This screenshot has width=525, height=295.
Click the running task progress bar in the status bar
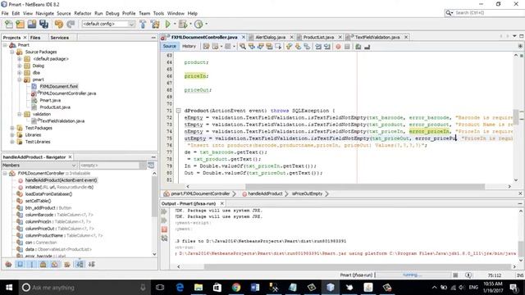pyautogui.click(x=413, y=275)
